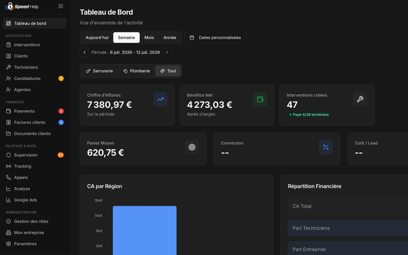Click the Bénéfice Net wallet icon

pyautogui.click(x=260, y=99)
